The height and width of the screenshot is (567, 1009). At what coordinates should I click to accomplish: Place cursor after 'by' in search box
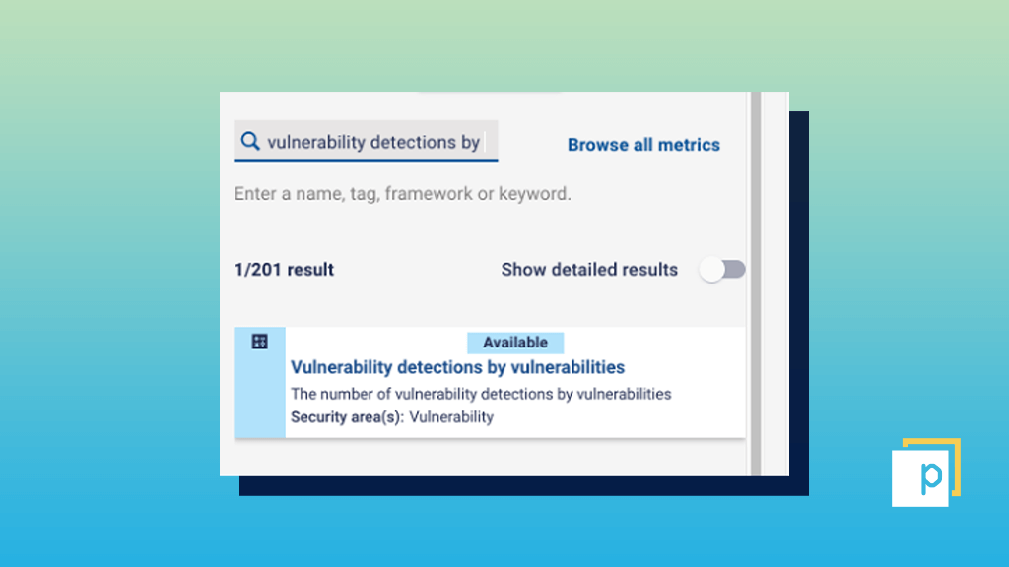[x=483, y=142]
